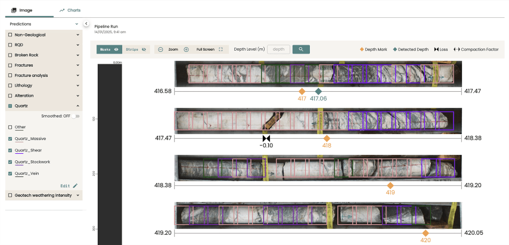Check the Fractures checkbox
509x245 pixels.
click(x=10, y=65)
